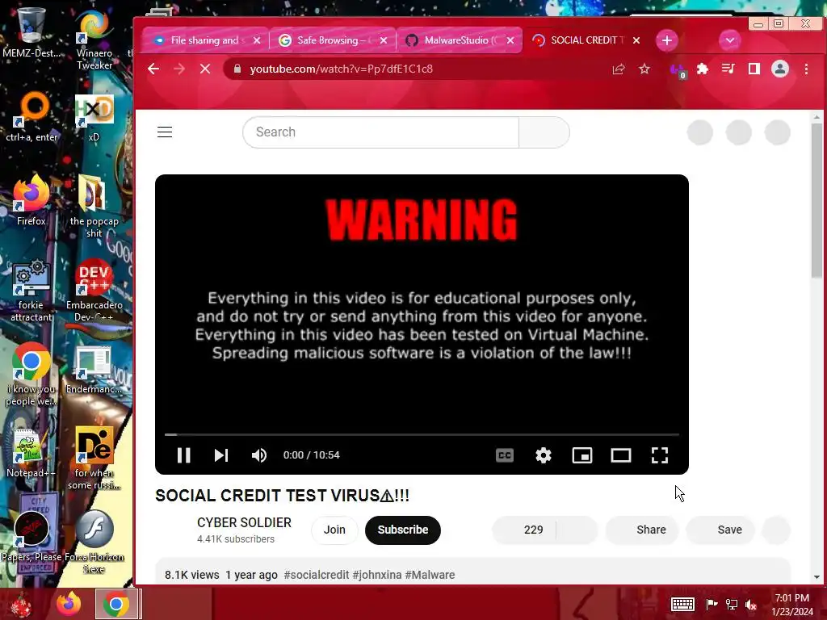Open media controls icon

(728, 69)
